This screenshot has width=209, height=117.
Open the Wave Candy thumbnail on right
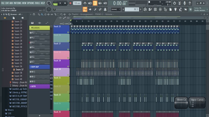point(197,102)
